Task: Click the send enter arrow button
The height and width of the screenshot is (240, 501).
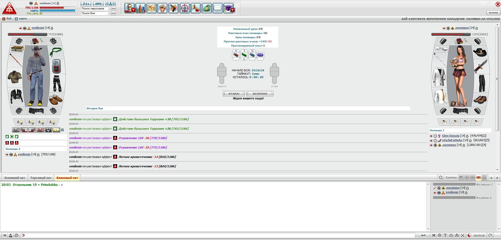Action: tap(423, 235)
